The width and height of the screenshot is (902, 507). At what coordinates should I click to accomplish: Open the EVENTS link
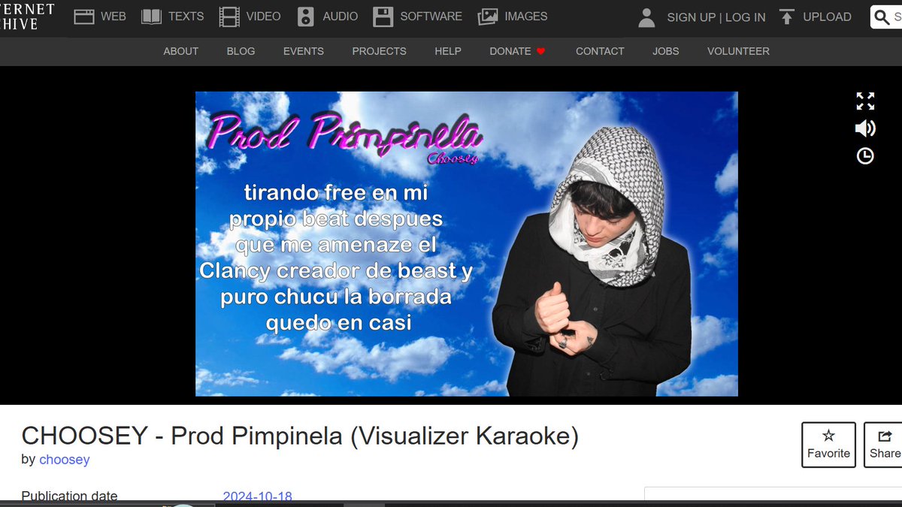[x=304, y=51]
